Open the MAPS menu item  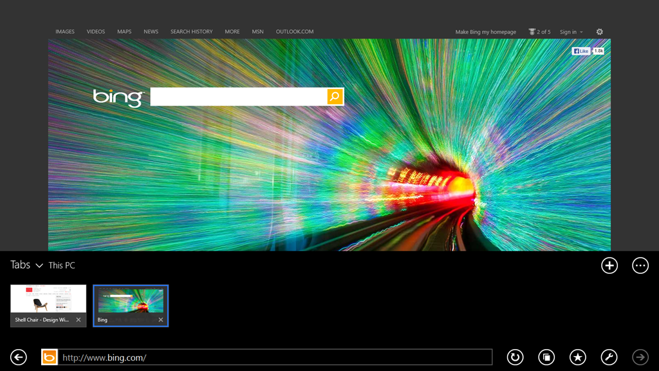pos(124,32)
